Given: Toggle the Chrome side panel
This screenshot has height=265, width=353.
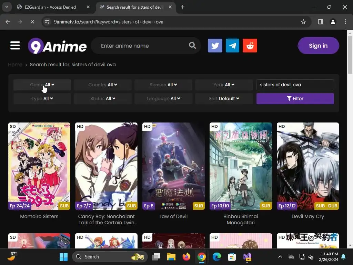Looking at the screenshot, I should coord(321,22).
